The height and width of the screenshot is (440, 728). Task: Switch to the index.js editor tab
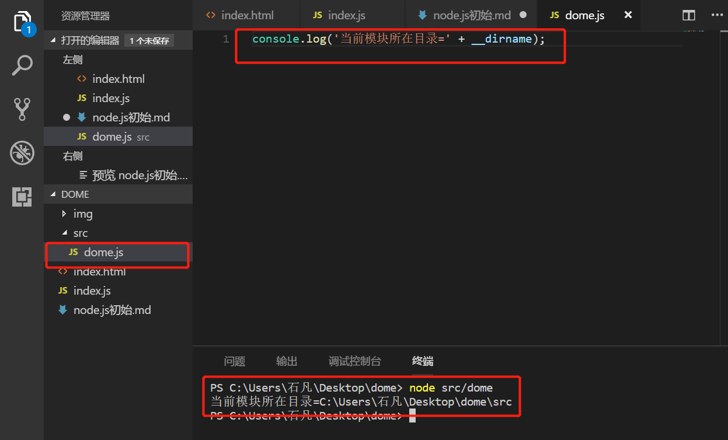click(x=346, y=15)
